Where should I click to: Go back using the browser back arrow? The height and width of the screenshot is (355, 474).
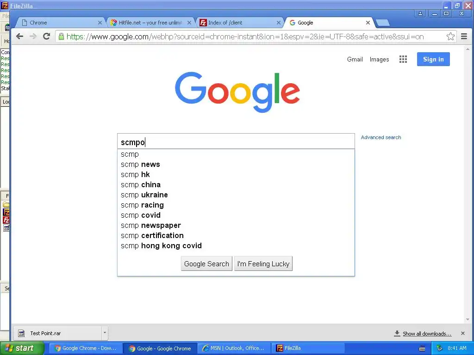pos(19,37)
